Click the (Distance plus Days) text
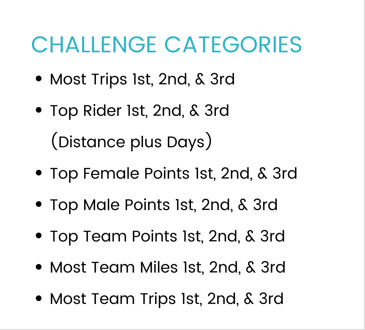The width and height of the screenshot is (365, 330). (131, 142)
